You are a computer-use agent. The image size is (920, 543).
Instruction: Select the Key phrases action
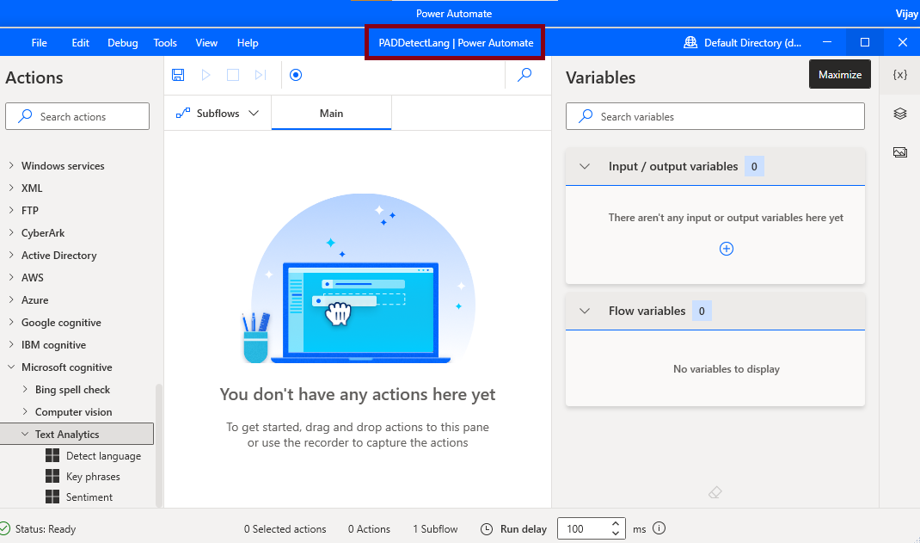pyautogui.click(x=93, y=476)
